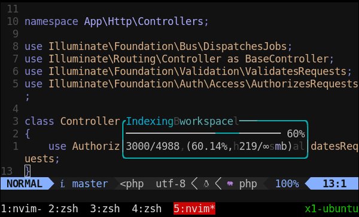The width and height of the screenshot is (359, 217).
Task: Click the use Authoriz trait statement
Action: tap(84, 146)
